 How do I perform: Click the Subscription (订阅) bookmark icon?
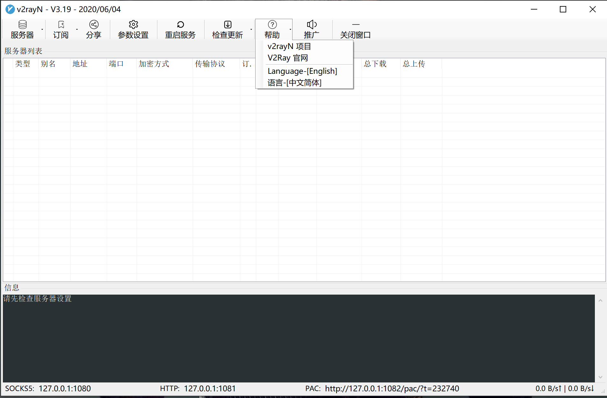61,25
